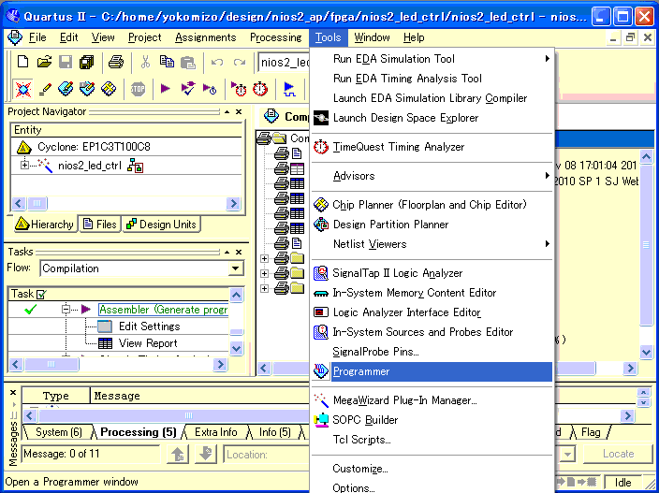The width and height of the screenshot is (659, 493).
Task: Click the Quartus system icon on menu bar
Action: click(14, 37)
